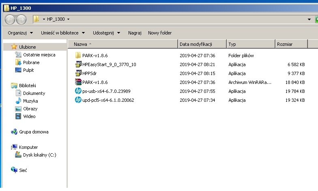Click the 19 784 KB size cell
Viewport: 318px width, 191px height.
(295, 91)
